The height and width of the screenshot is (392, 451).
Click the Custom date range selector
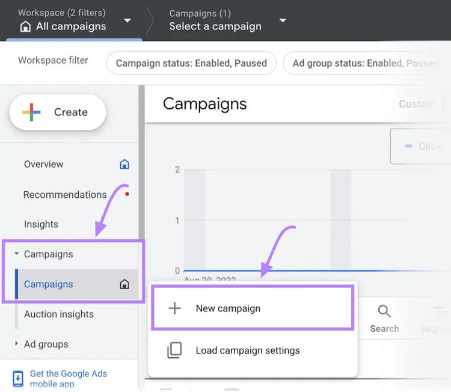pos(417,104)
